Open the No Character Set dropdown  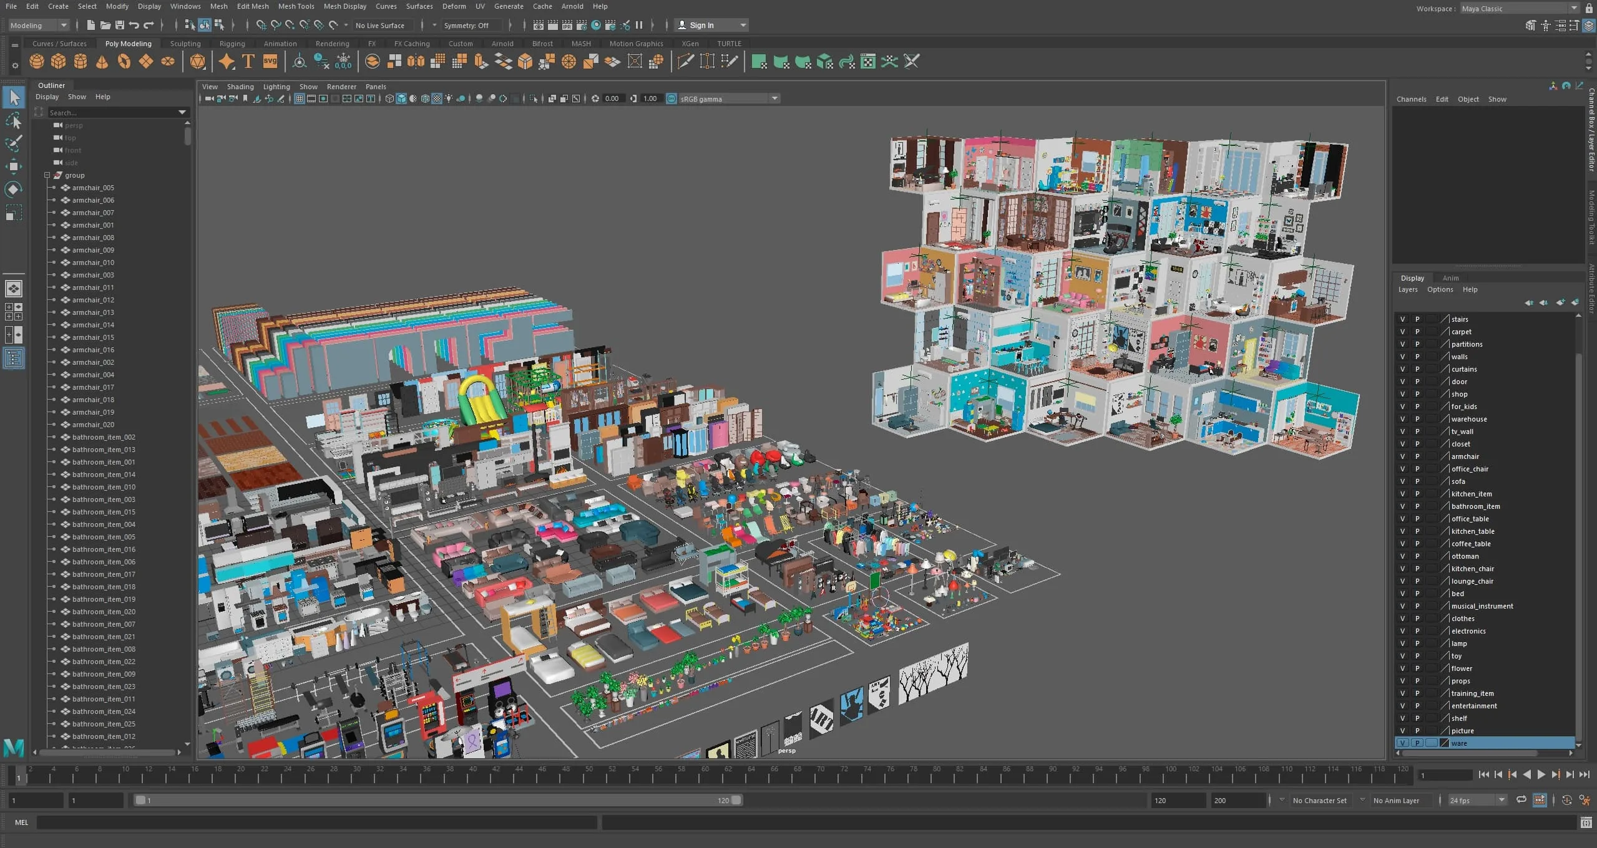1282,800
